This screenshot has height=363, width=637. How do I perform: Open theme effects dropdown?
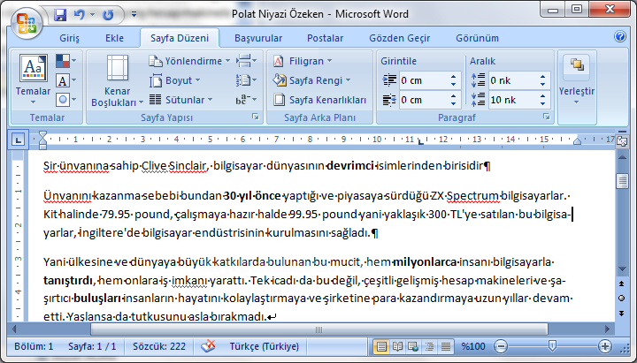tap(65, 100)
